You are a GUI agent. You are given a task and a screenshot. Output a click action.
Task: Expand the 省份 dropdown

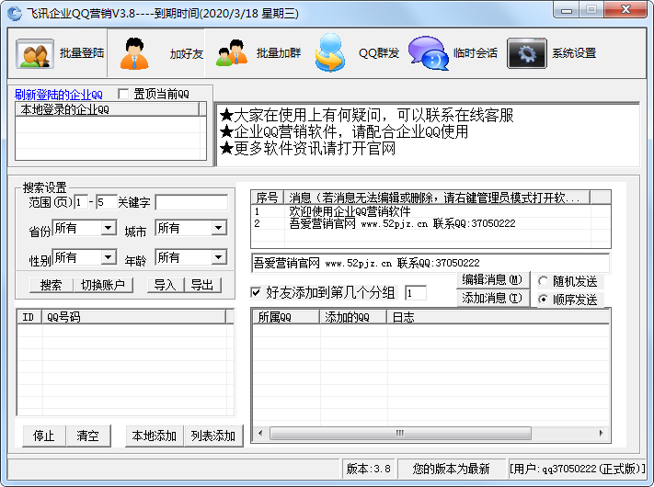point(108,228)
